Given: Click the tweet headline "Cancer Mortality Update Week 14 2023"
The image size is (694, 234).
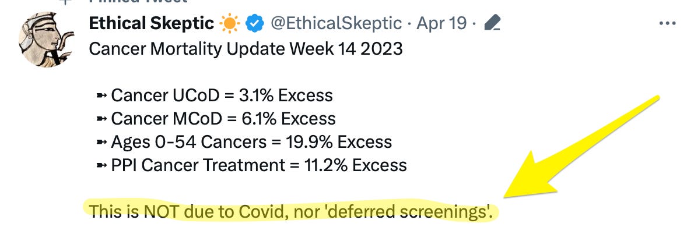Looking at the screenshot, I should [x=246, y=48].
